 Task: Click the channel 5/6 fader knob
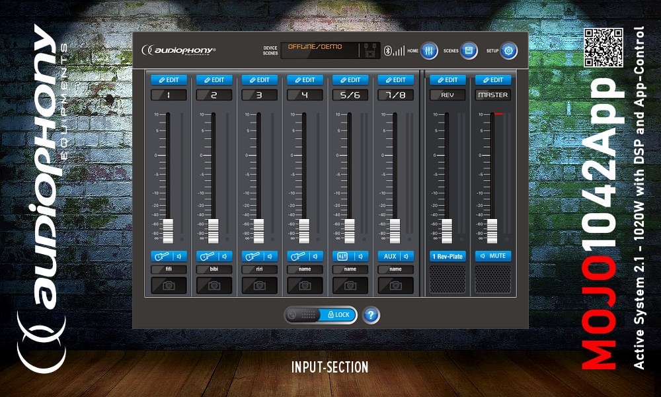click(x=350, y=231)
